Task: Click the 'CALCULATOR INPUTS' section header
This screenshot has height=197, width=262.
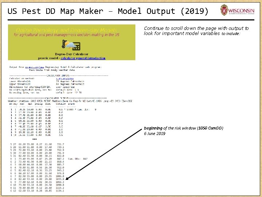Action: (58, 76)
